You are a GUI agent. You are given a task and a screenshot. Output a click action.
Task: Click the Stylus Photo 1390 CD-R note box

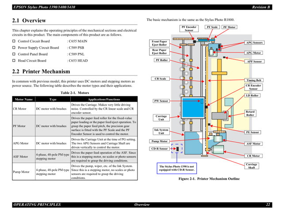click(176, 168)
